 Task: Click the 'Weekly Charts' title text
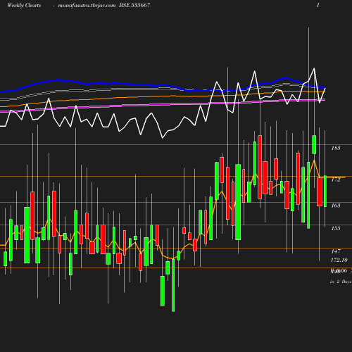[x=24, y=5]
